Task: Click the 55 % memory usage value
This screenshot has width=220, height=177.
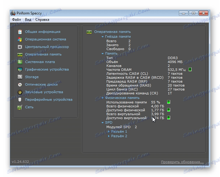Action: pos(155,102)
